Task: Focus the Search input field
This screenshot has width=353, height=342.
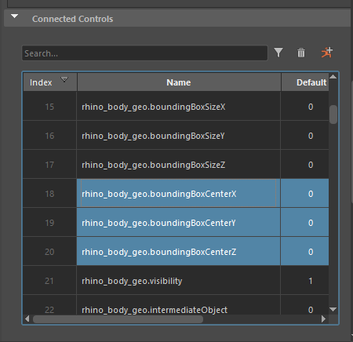Action: click(144, 53)
